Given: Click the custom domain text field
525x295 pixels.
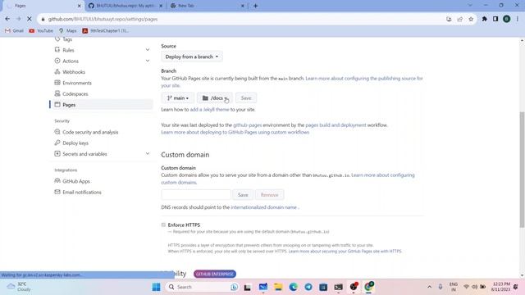Looking at the screenshot, I should pyautogui.click(x=196, y=195).
